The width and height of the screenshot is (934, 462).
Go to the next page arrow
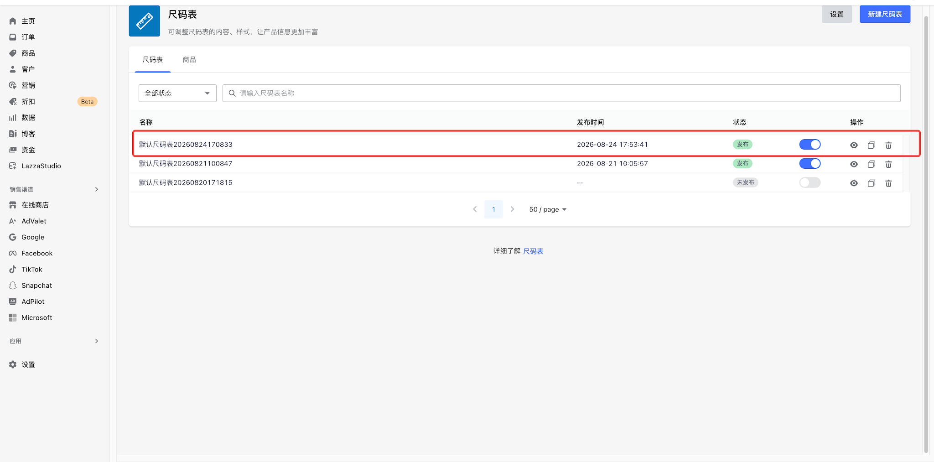(512, 209)
